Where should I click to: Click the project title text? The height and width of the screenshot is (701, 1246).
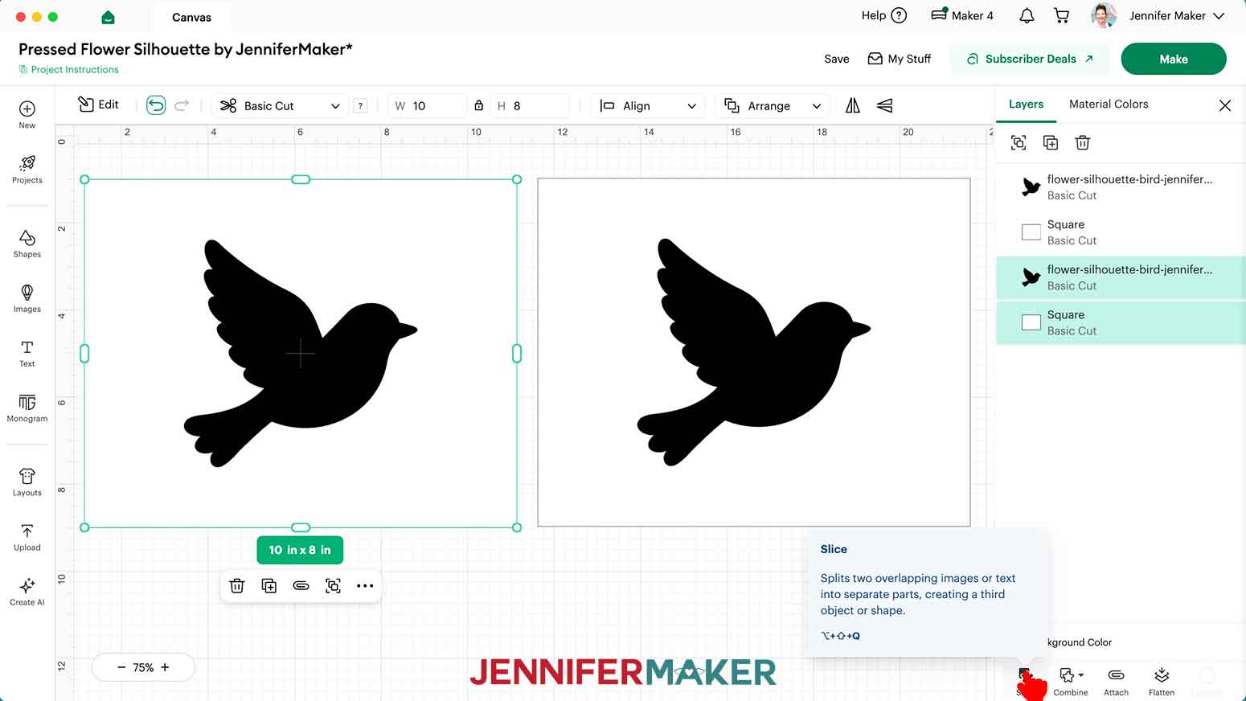(x=186, y=49)
